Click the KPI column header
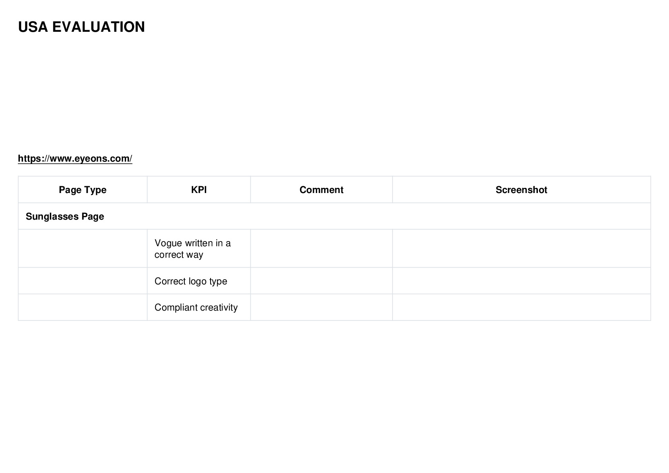Screen dimensions: 669x473 pos(199,190)
